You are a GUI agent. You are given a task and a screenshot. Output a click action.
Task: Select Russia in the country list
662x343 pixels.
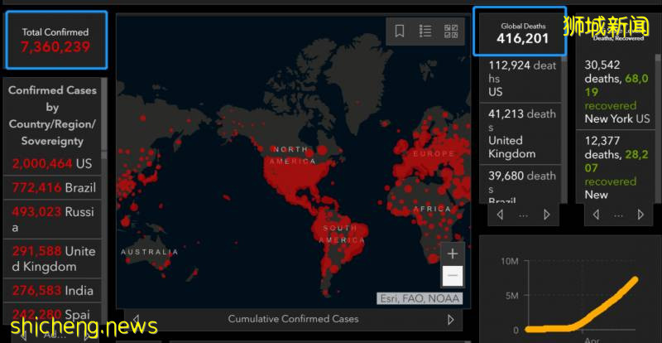[x=51, y=220]
